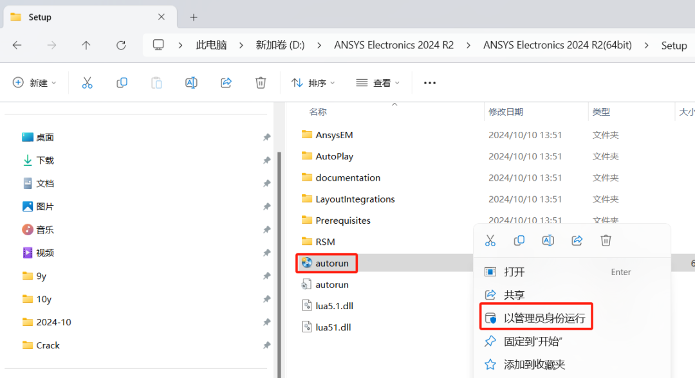Expand chevron after 新加卷 (D:) breadcrumb
Screen dimensions: 695x378
pos(319,45)
